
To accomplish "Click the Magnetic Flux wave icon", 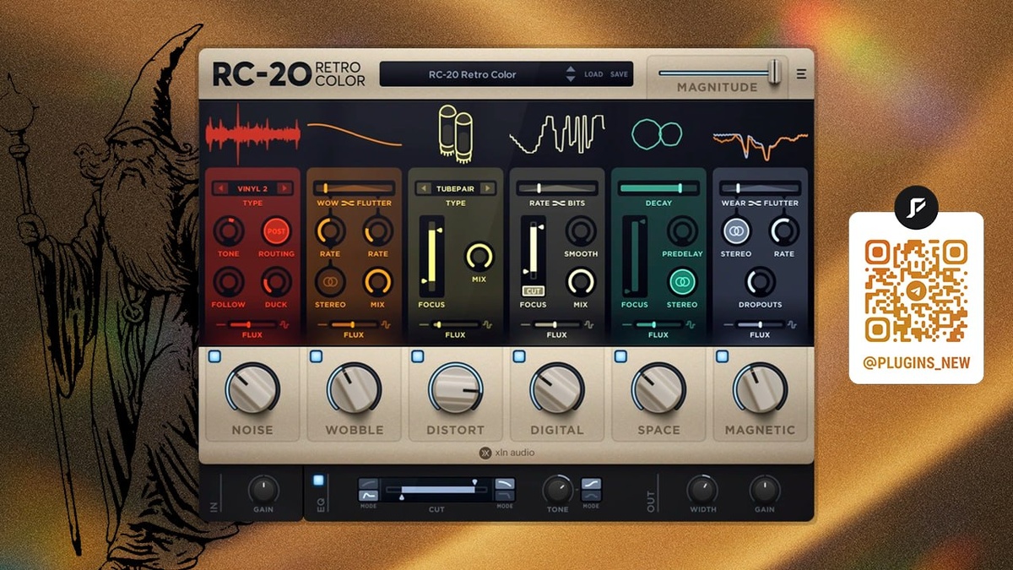I will click(792, 324).
